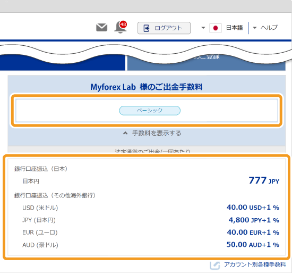The height and width of the screenshot is (273, 292).
Task: Click the Japan flag icon
Action: [x=216, y=28]
